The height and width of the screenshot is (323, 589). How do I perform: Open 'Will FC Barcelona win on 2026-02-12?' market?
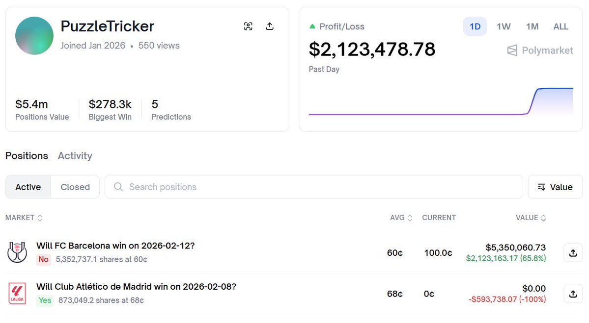[x=115, y=246]
